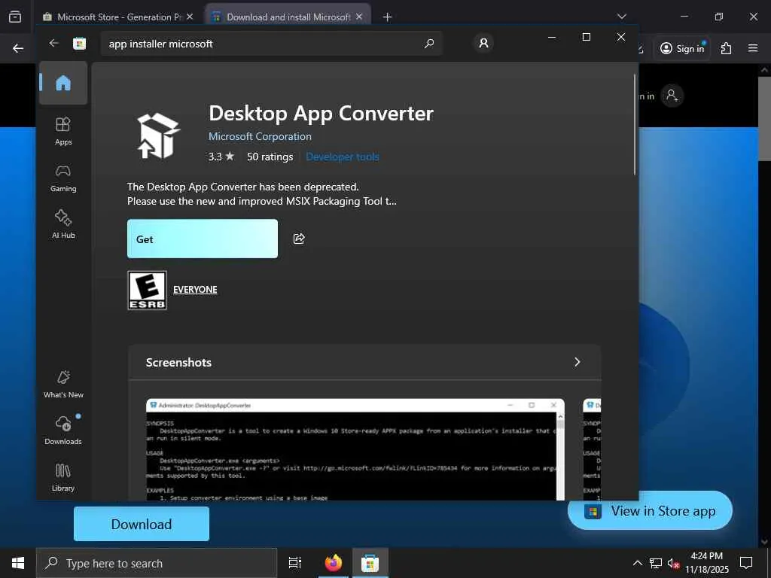Open the Store account profile icon
This screenshot has height=578, width=771.
coord(483,43)
